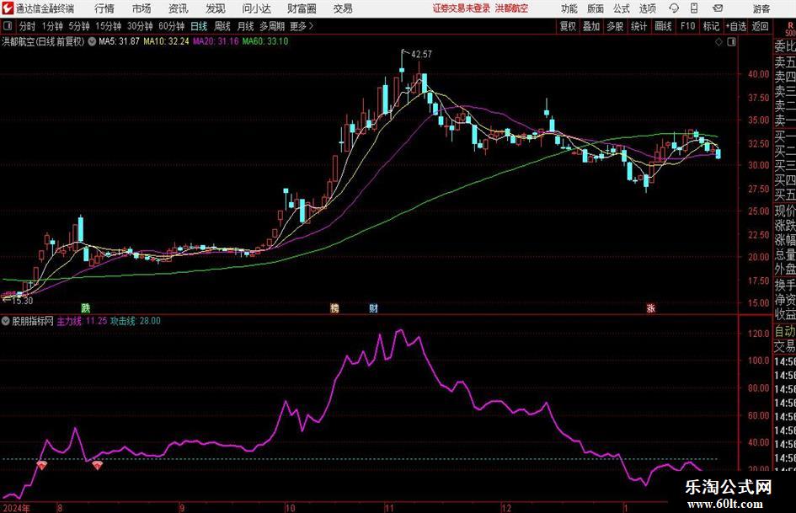Screen dimensions: 796x513
Task: Open the 版面 menu
Action: pos(596,8)
